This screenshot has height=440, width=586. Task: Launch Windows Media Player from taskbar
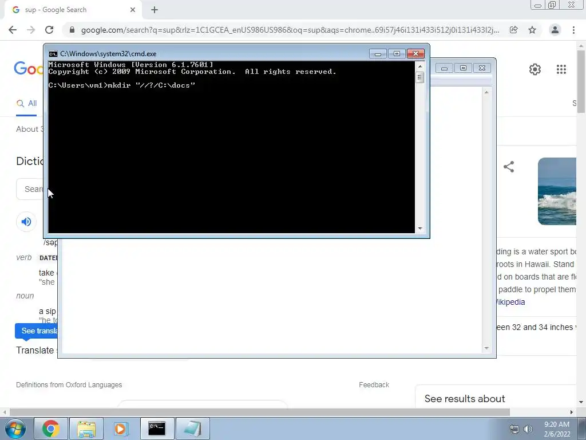[x=121, y=429]
